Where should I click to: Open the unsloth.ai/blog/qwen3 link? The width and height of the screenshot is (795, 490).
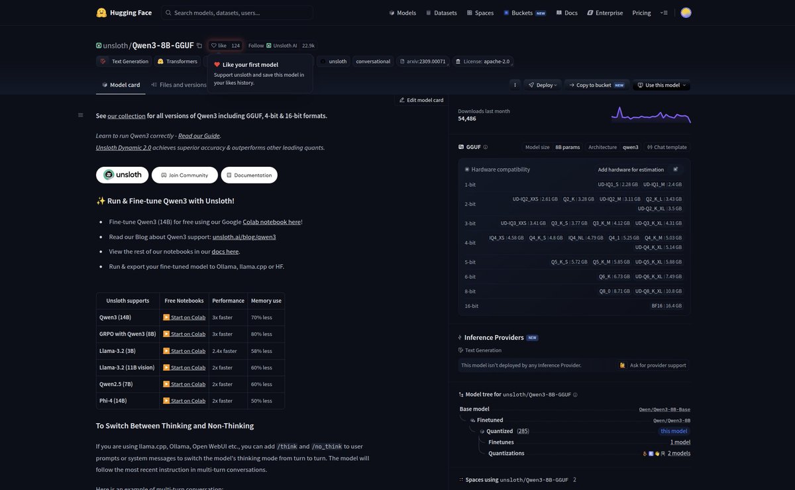244,236
